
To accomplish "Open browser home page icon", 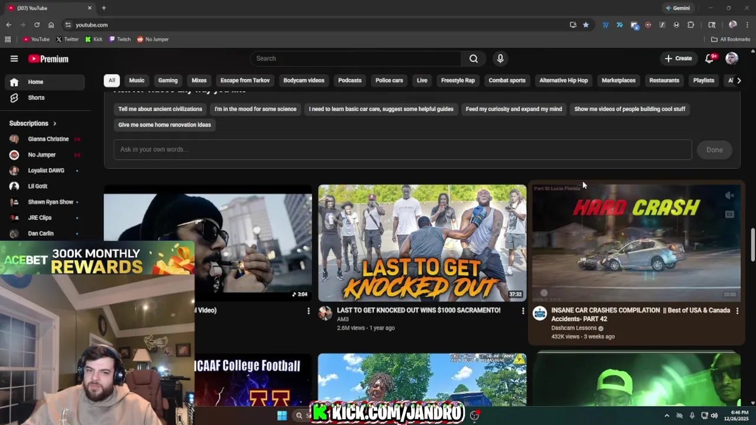I will (x=51, y=25).
